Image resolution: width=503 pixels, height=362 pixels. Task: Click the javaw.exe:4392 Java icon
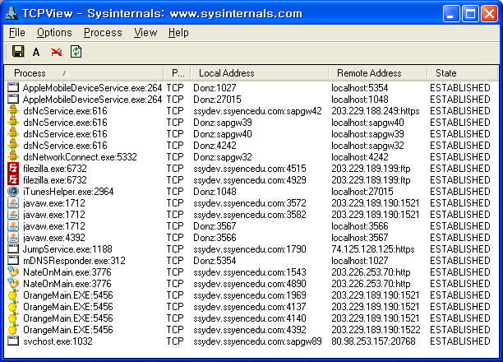pos(13,238)
